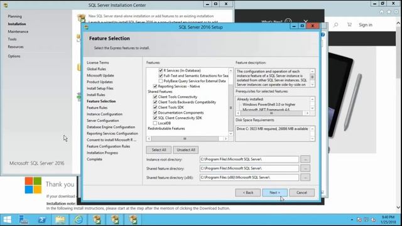Edit the shared feature directory field

point(249,168)
